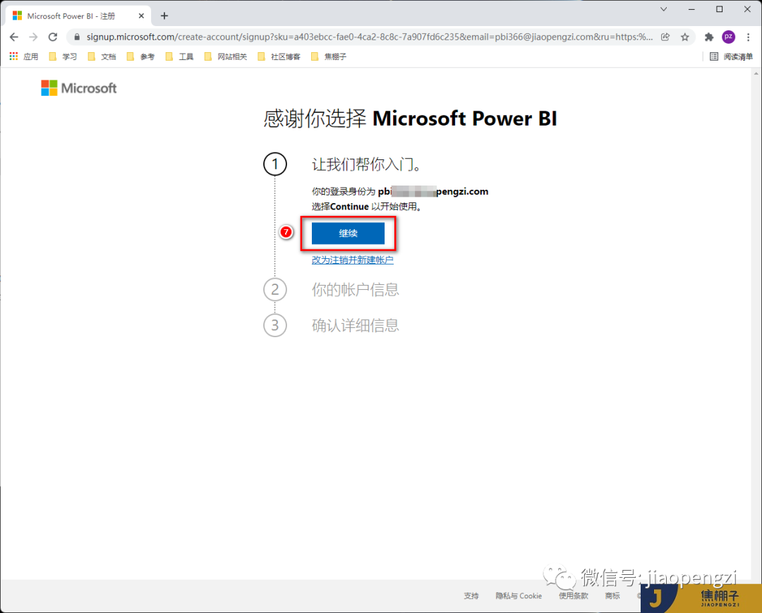Select the Microsoft Power BI - 注册 tab
Image resolution: width=762 pixels, height=613 pixels.
(78, 16)
